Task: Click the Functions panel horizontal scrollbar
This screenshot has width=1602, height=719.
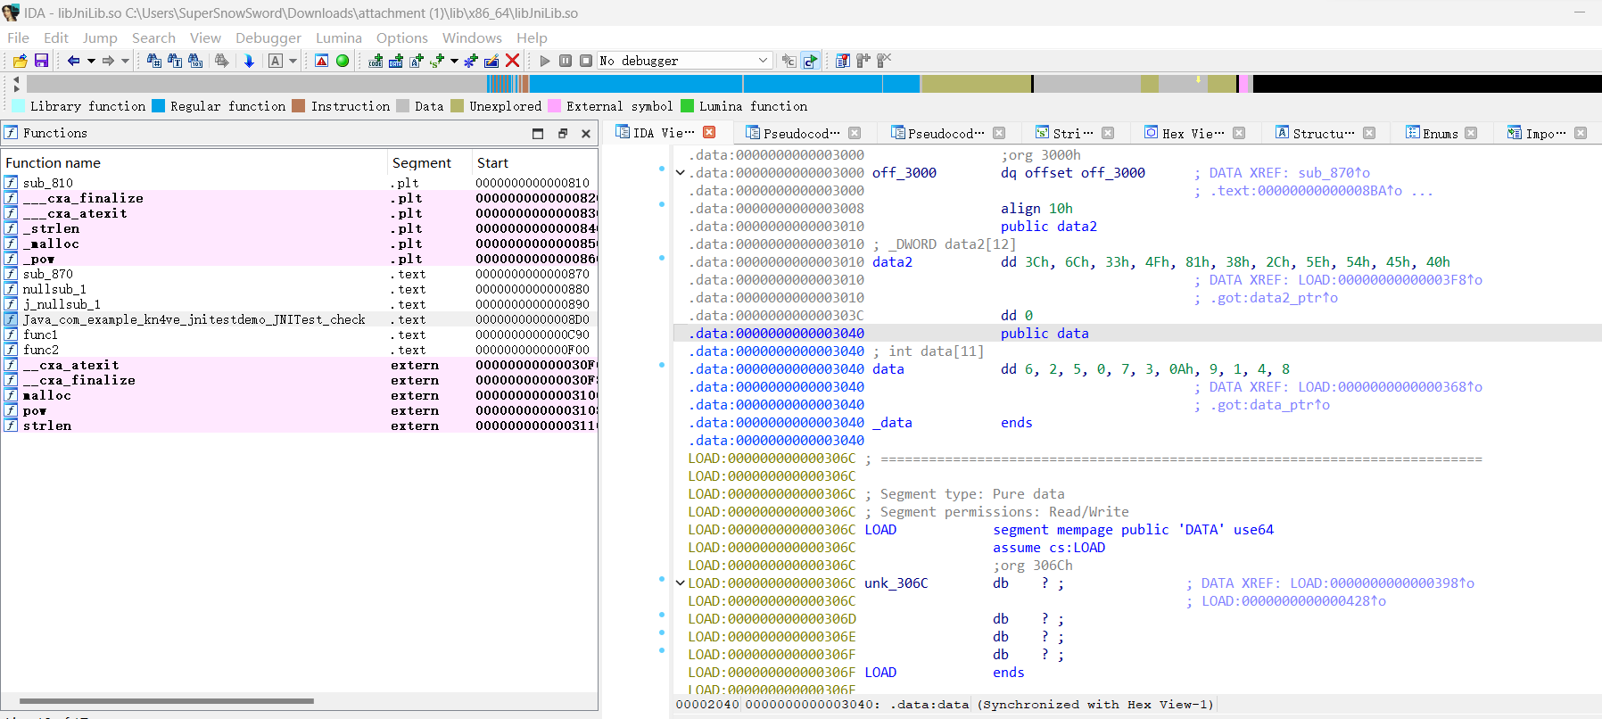Action: (x=167, y=701)
